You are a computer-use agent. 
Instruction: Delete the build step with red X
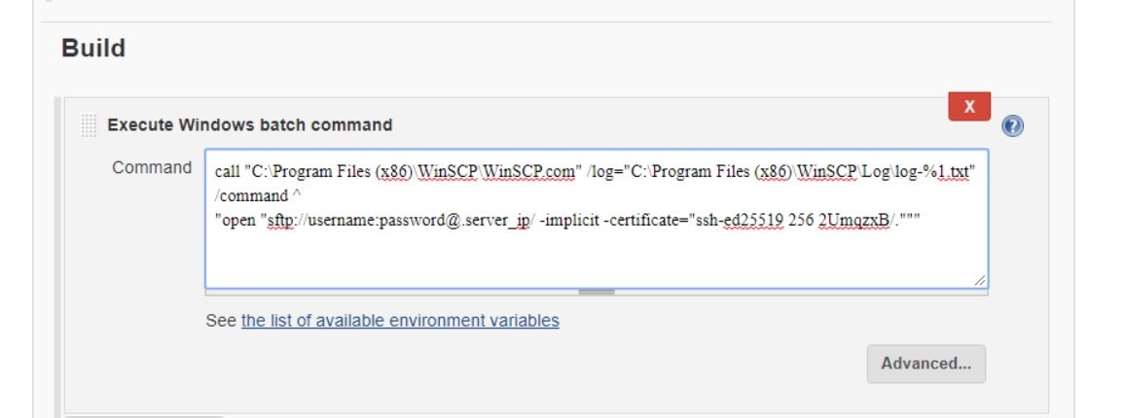[x=968, y=107]
